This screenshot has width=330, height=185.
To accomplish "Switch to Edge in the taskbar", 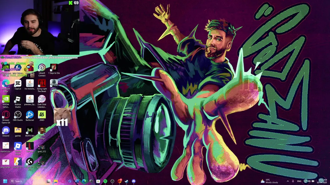I will (84, 181).
